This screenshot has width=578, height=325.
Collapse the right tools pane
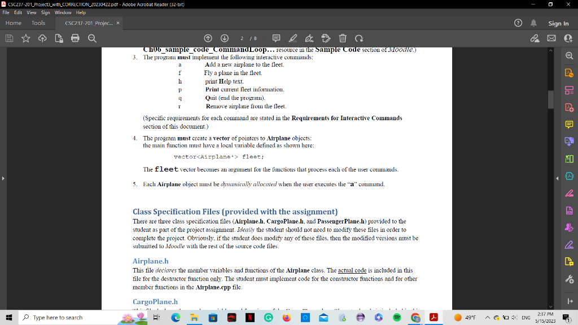[557, 178]
